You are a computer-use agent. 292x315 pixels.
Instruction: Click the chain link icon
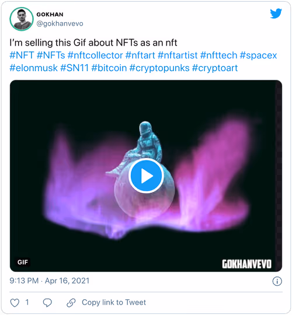click(x=71, y=303)
